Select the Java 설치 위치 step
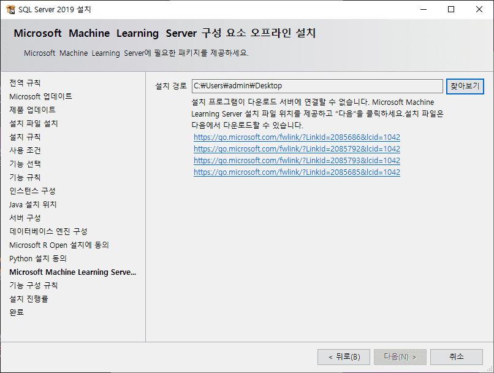The width and height of the screenshot is (494, 373). coord(32,205)
